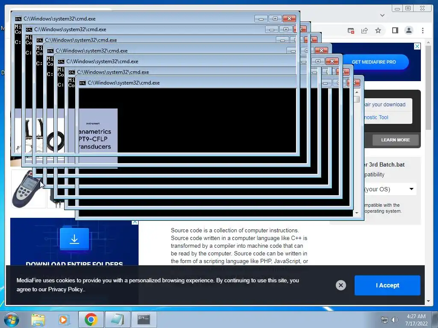438x328 pixels.
Task: Click the frontmost cmd window scrollbar up arrow
Action: (357, 92)
